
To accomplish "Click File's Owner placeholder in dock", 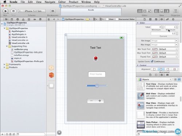I will pos(51,68).
